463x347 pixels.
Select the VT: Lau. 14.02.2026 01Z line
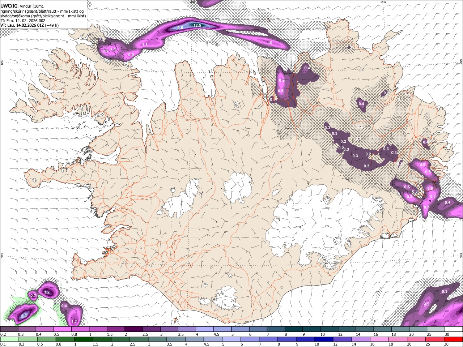pos(30,25)
